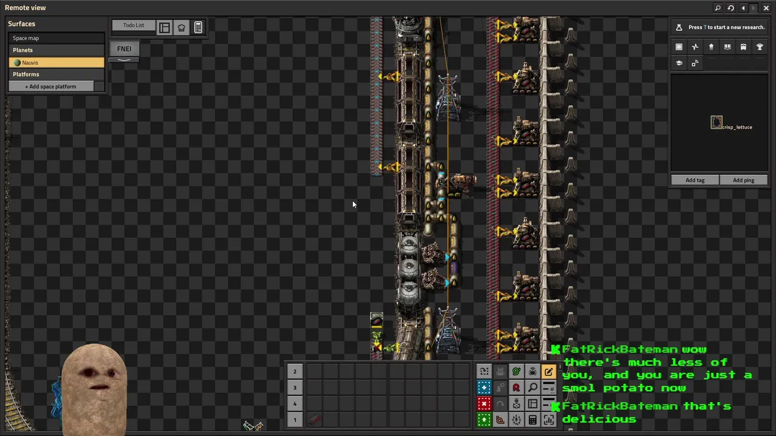
Task: Select the red deconstruction planner shortcut
Action: pos(484,404)
